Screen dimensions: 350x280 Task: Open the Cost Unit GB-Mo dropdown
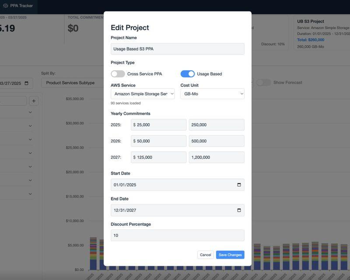pos(212,94)
